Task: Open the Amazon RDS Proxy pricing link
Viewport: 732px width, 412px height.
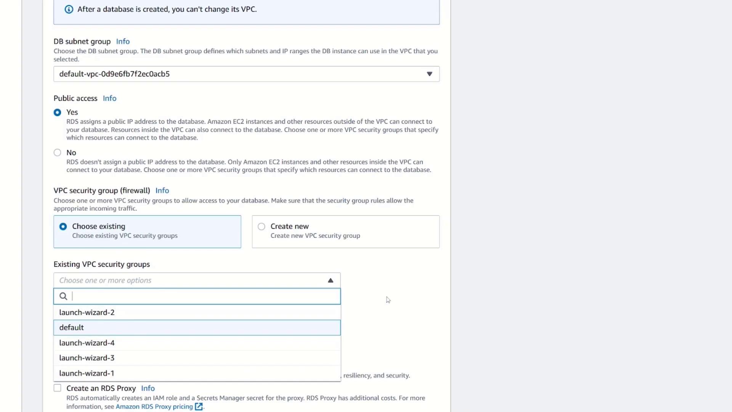Action: (154, 407)
